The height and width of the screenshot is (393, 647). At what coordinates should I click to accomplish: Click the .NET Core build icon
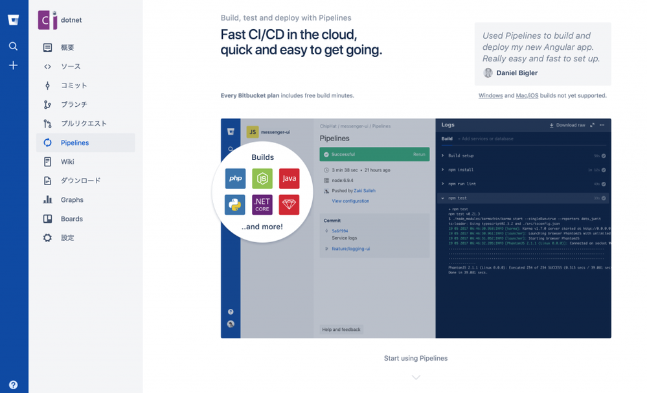pos(262,205)
